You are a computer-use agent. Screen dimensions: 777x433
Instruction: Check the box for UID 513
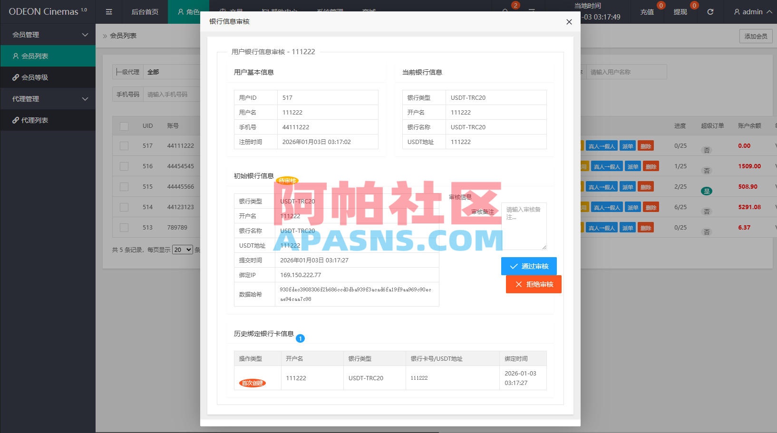tap(124, 228)
